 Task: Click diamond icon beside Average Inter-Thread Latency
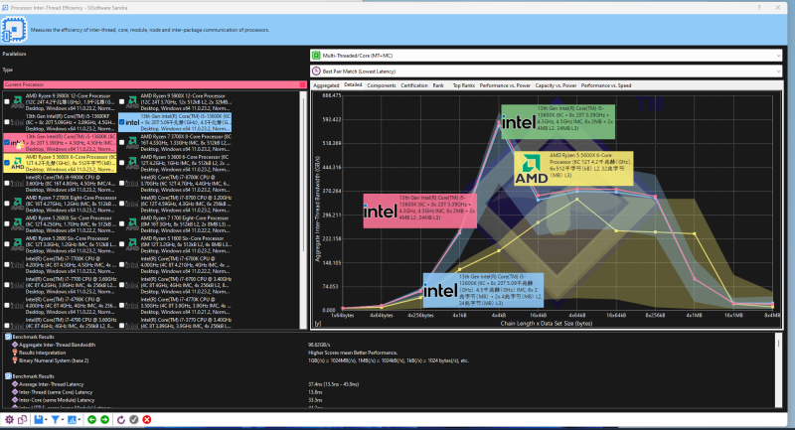(x=15, y=384)
